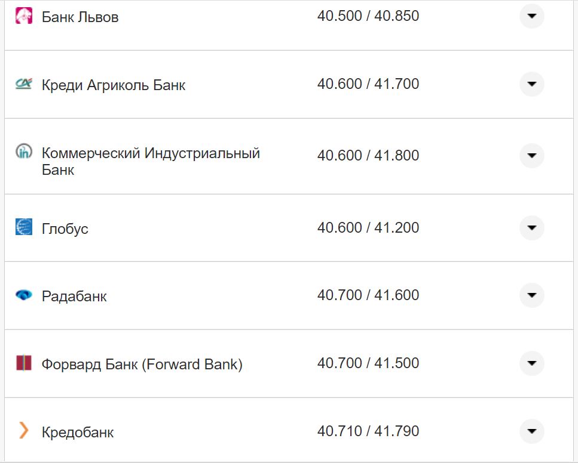Expand the Коммерческий Индустриальный Банк entry
578x463 pixels.
point(531,156)
